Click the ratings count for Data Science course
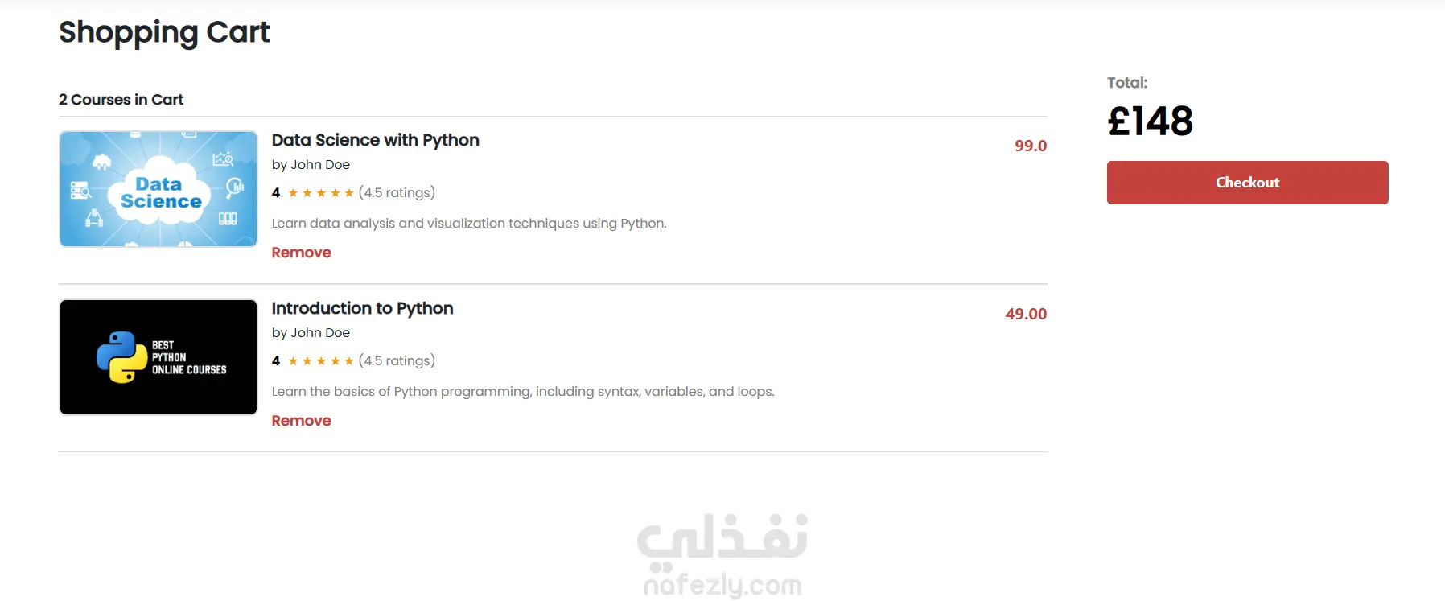 (397, 193)
